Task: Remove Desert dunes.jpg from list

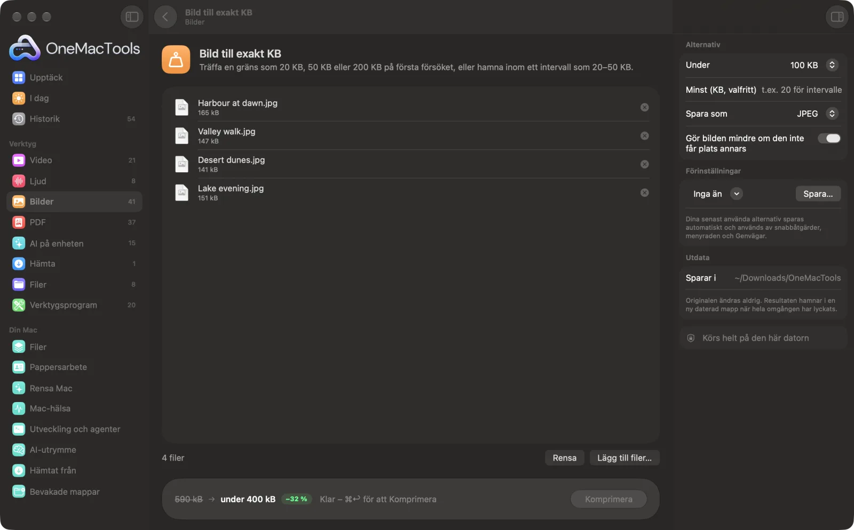Action: (x=644, y=164)
